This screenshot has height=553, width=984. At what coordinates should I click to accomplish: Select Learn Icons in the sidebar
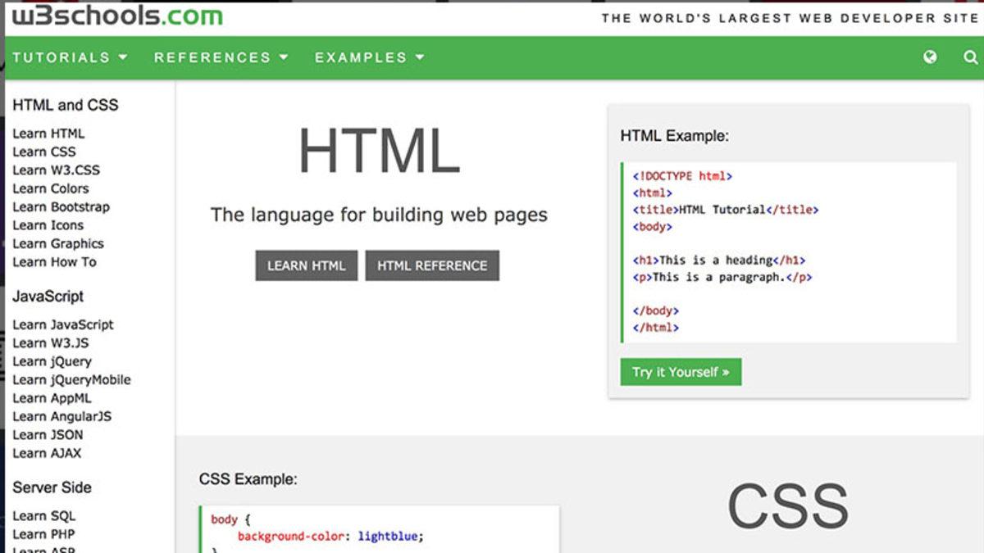47,224
